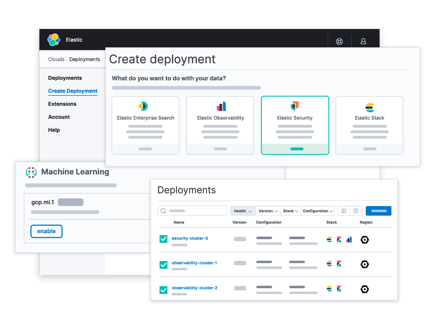Open the user profile icon
Screen dimensions: 435x329
363,41
